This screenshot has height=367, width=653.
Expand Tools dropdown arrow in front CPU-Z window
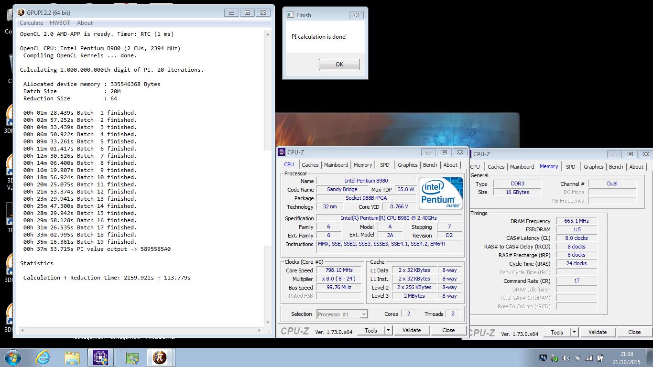pos(388,330)
